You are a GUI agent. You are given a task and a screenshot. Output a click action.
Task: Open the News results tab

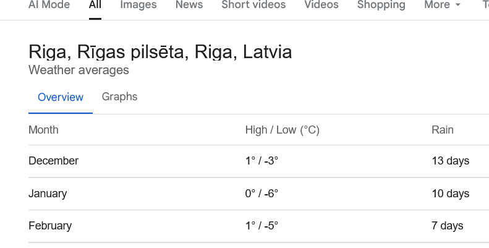[x=189, y=5]
